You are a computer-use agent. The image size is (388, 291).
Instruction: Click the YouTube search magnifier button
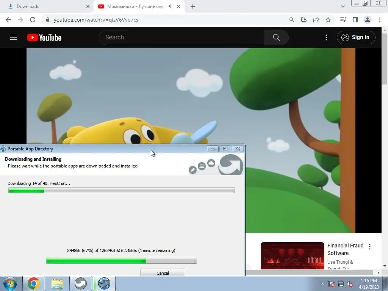[276, 38]
